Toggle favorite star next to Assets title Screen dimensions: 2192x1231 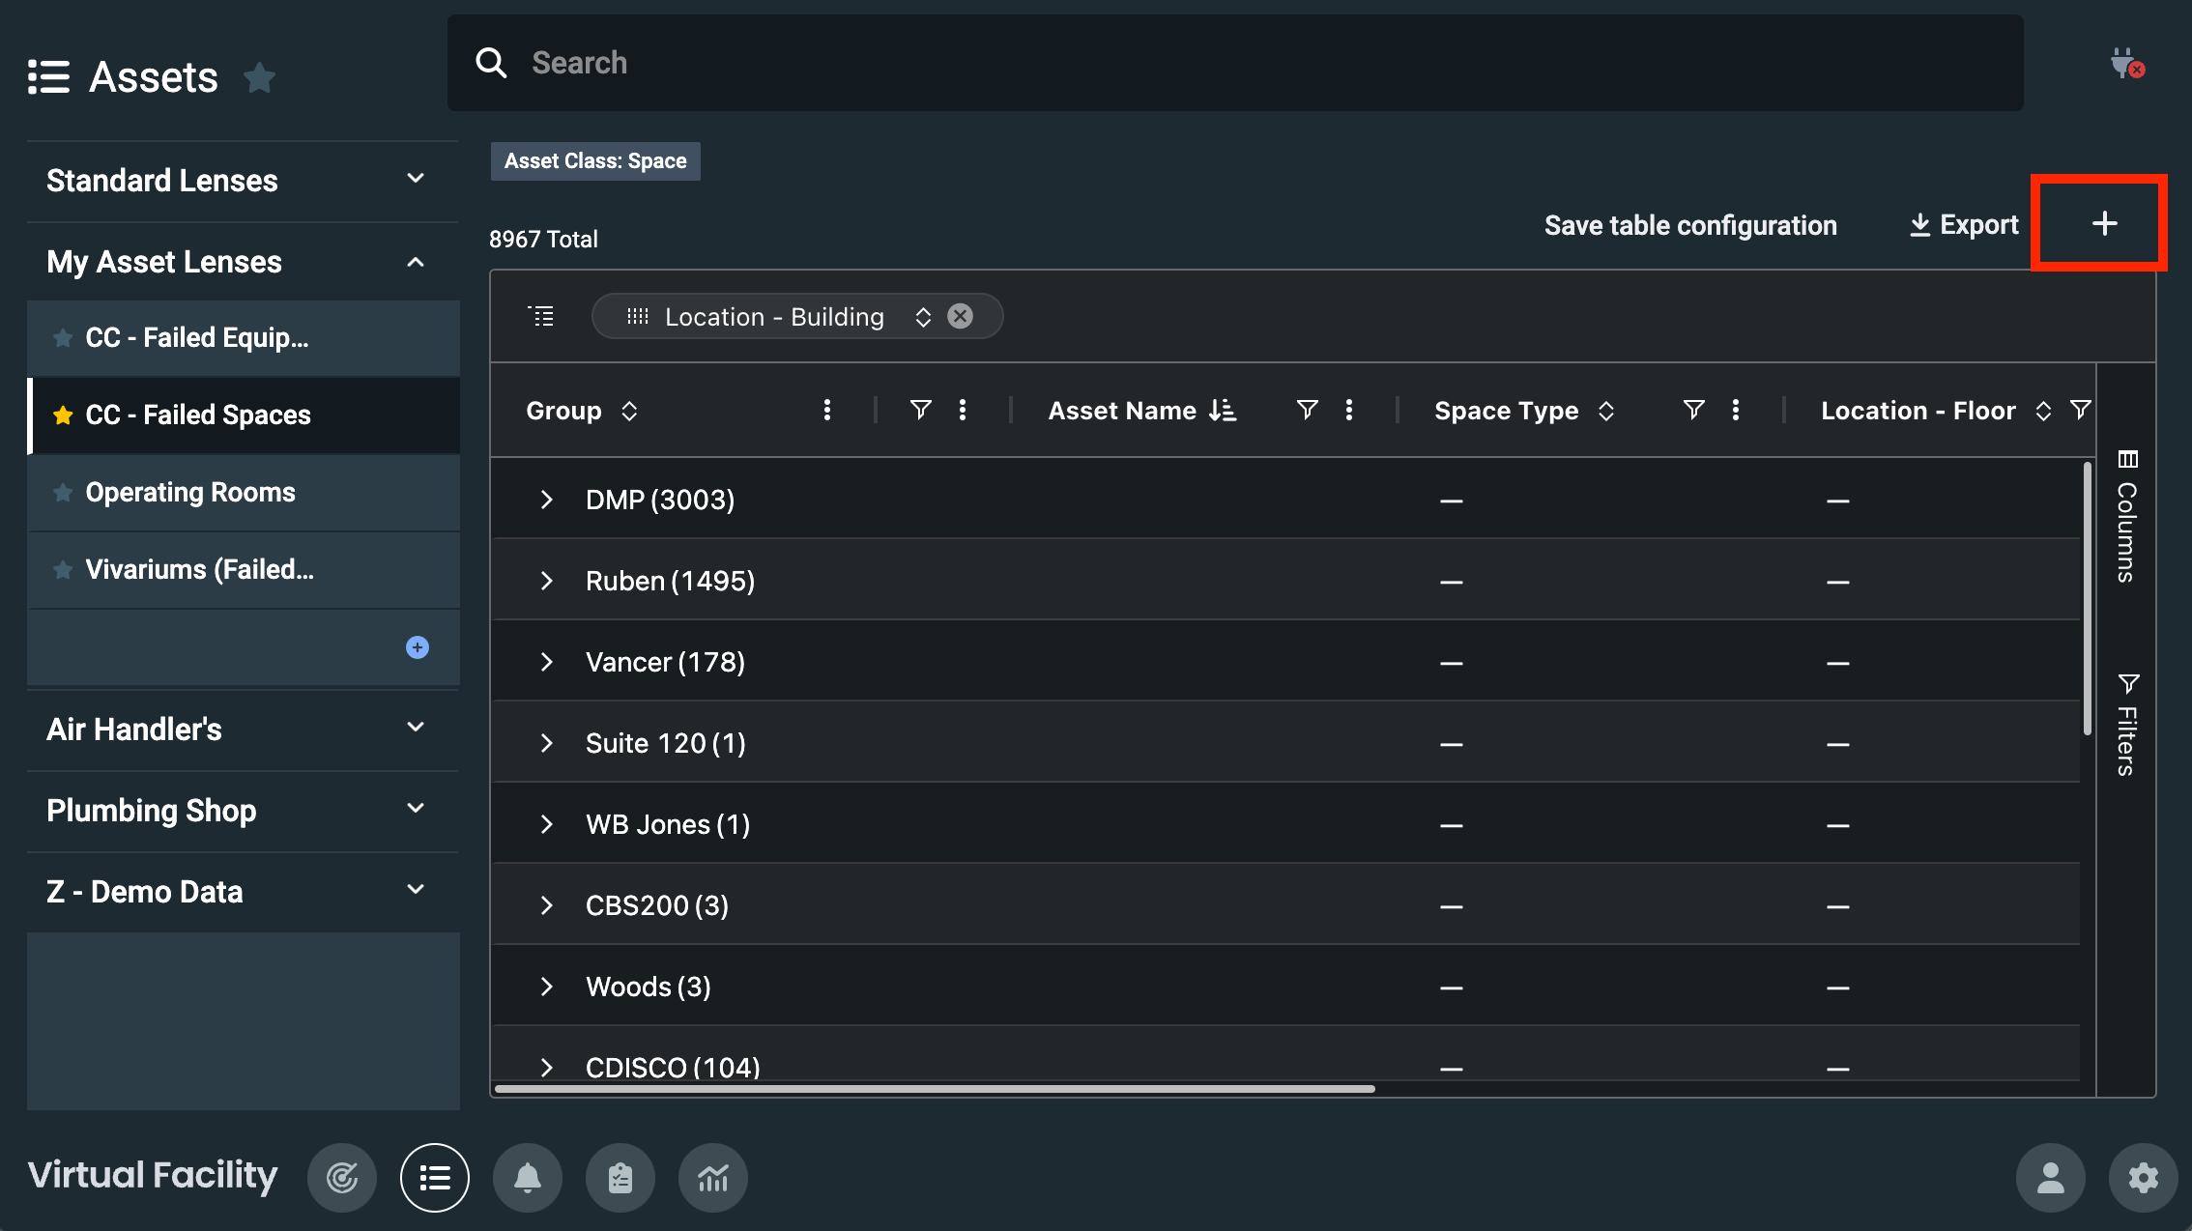[259, 77]
